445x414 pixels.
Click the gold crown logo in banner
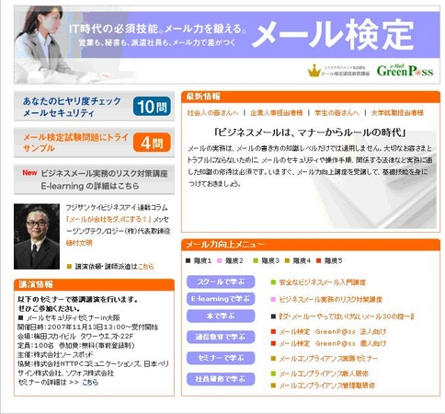pos(314,71)
